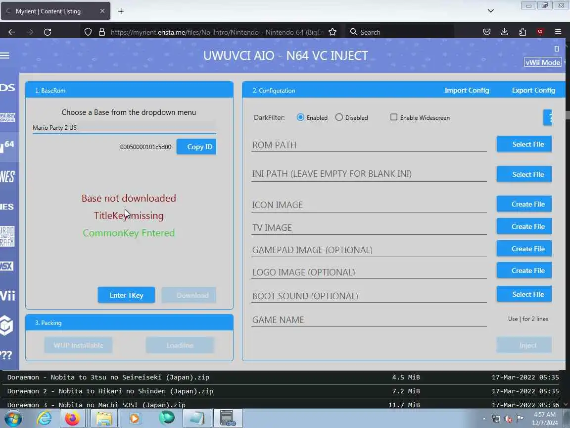Screen dimensions: 570x428
Task: Click the taskbar clock 4:57 AM
Action: (x=545, y=419)
